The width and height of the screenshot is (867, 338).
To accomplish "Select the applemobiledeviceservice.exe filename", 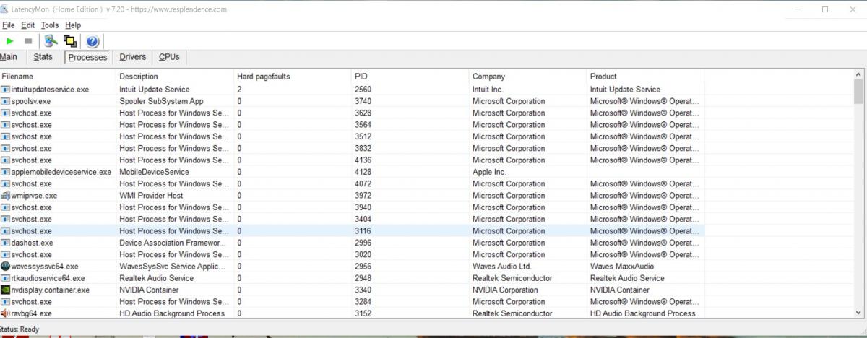I will (61, 172).
